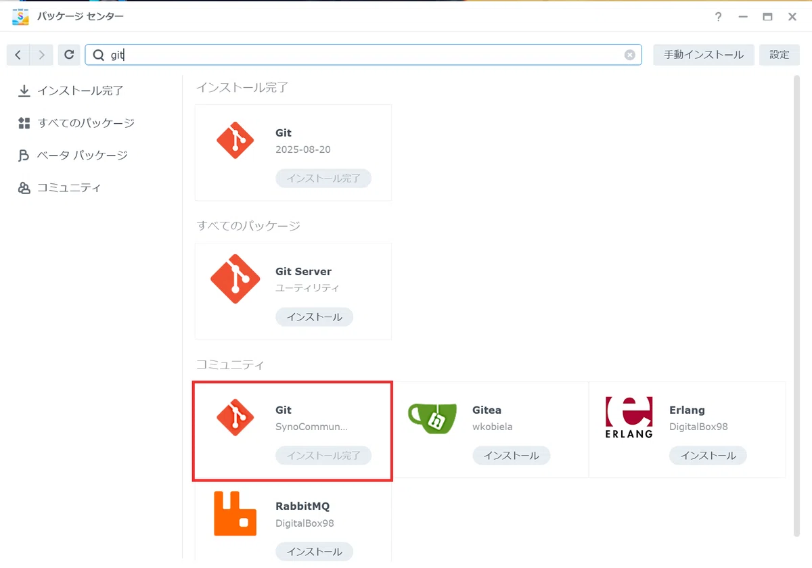Open 設定 settings button

(780, 55)
